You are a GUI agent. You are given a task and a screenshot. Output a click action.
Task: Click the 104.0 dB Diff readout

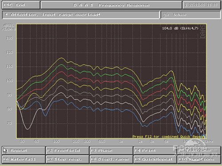(180, 28)
